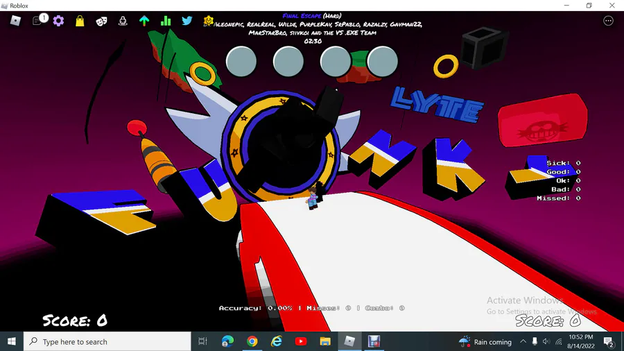624x351 pixels.
Task: Open the volume speaker tray icon
Action: point(546,341)
